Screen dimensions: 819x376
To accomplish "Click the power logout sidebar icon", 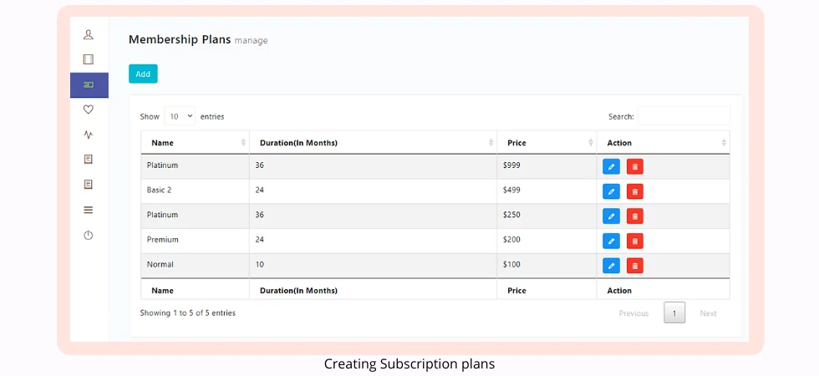I will pyautogui.click(x=89, y=235).
